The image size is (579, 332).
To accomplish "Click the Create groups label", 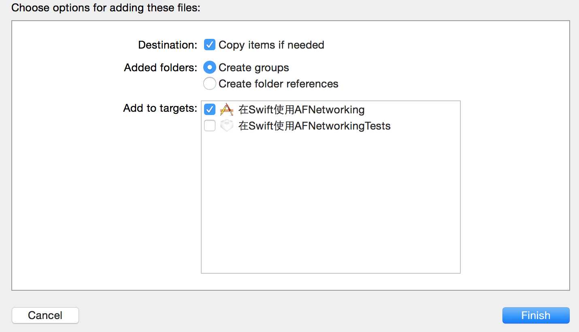I will click(x=254, y=68).
